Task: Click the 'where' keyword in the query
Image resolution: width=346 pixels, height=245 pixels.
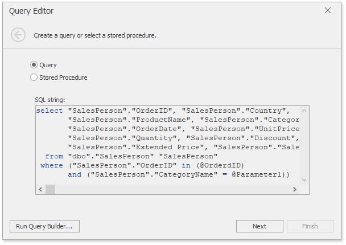Action: [x=52, y=165]
